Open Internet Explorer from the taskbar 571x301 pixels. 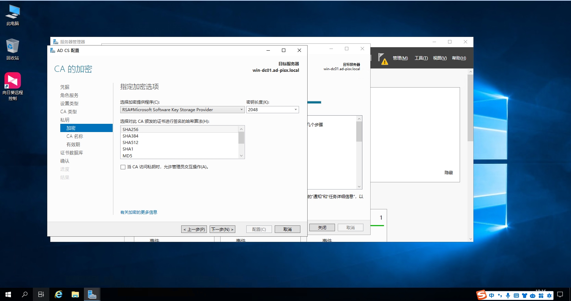[x=59, y=294]
